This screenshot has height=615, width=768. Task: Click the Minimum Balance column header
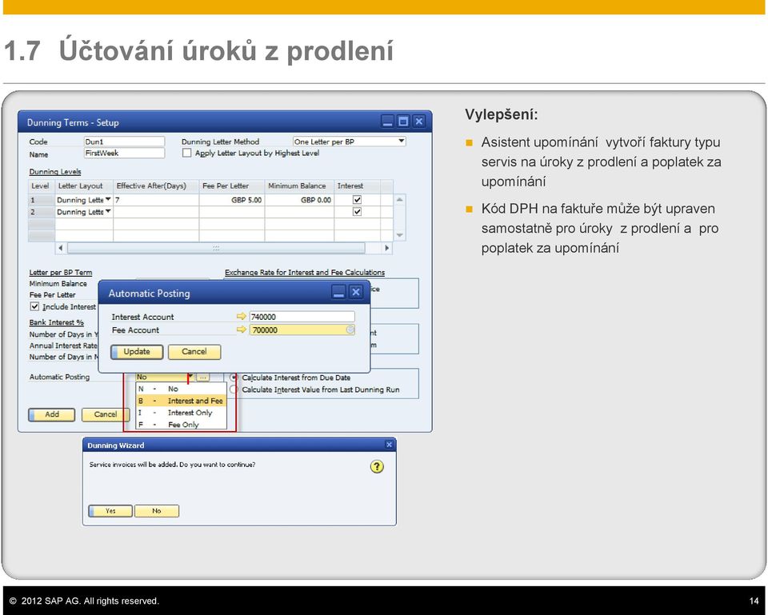click(x=300, y=186)
